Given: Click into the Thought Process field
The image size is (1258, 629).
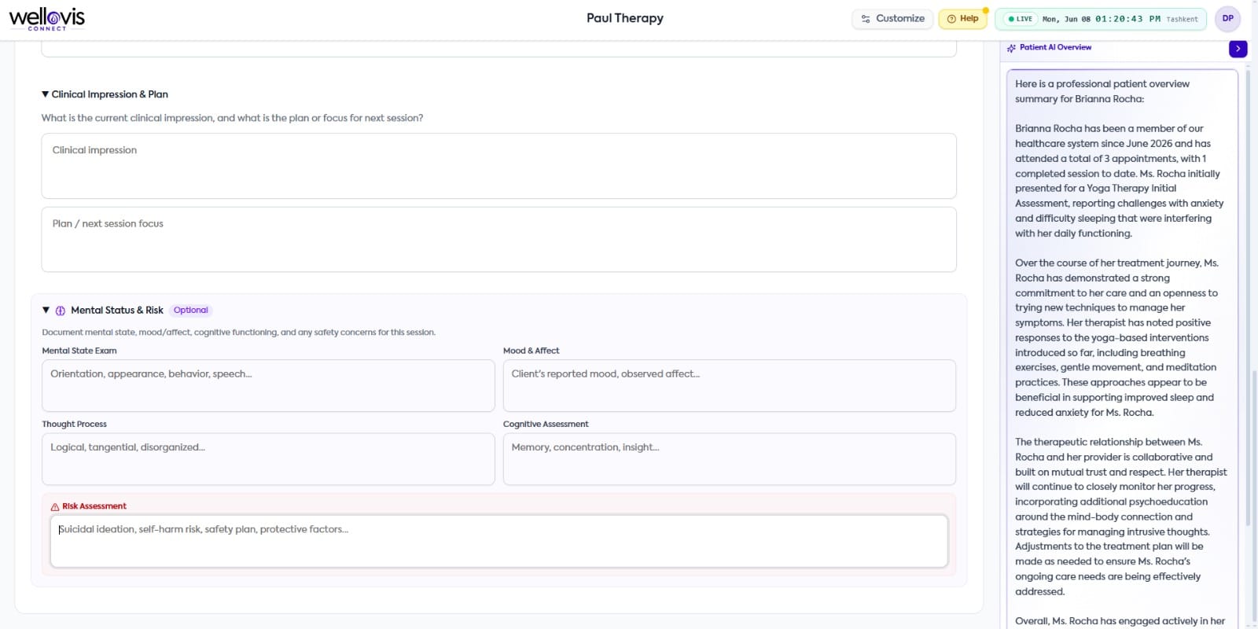Looking at the screenshot, I should pos(268,459).
